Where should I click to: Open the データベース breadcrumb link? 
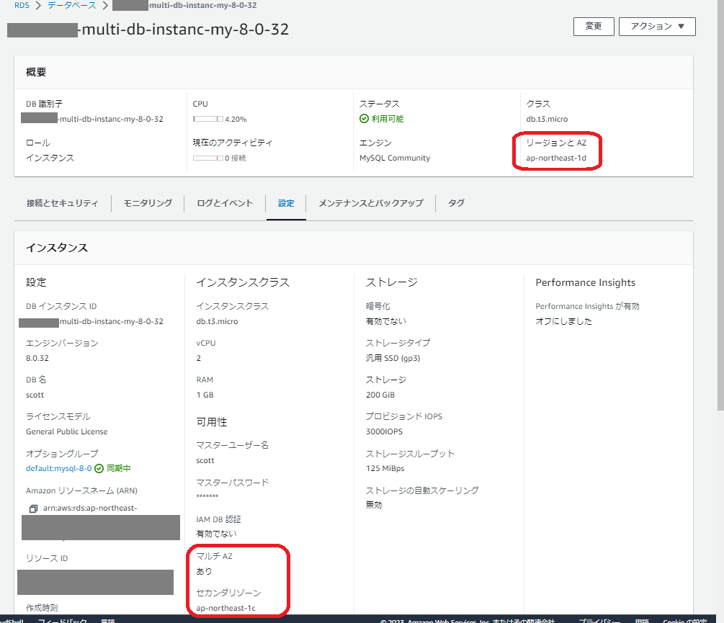(x=72, y=6)
